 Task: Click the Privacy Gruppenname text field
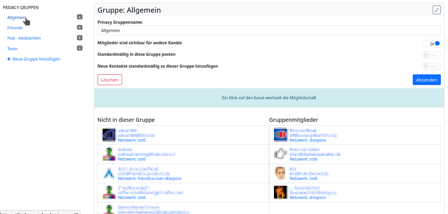(269, 30)
